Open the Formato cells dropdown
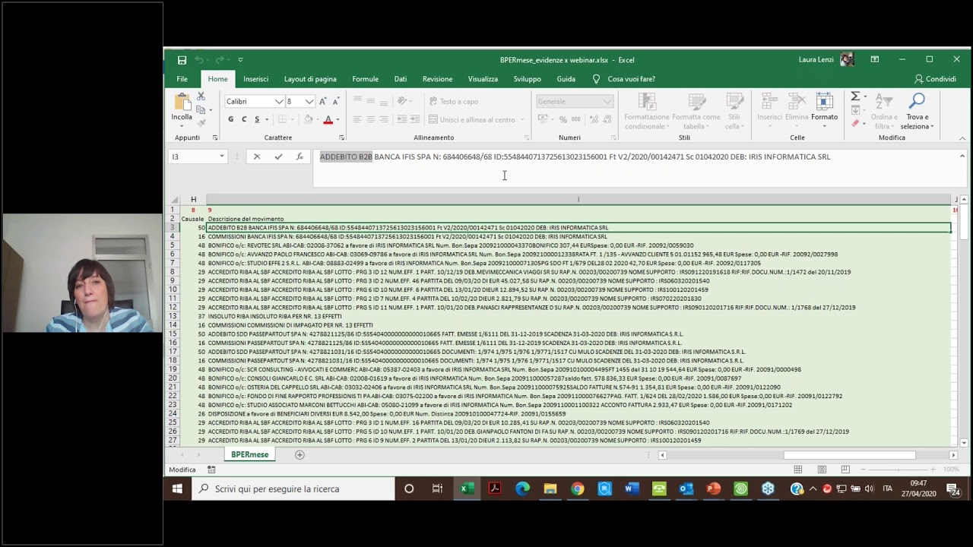Image resolution: width=973 pixels, height=547 pixels. (824, 110)
